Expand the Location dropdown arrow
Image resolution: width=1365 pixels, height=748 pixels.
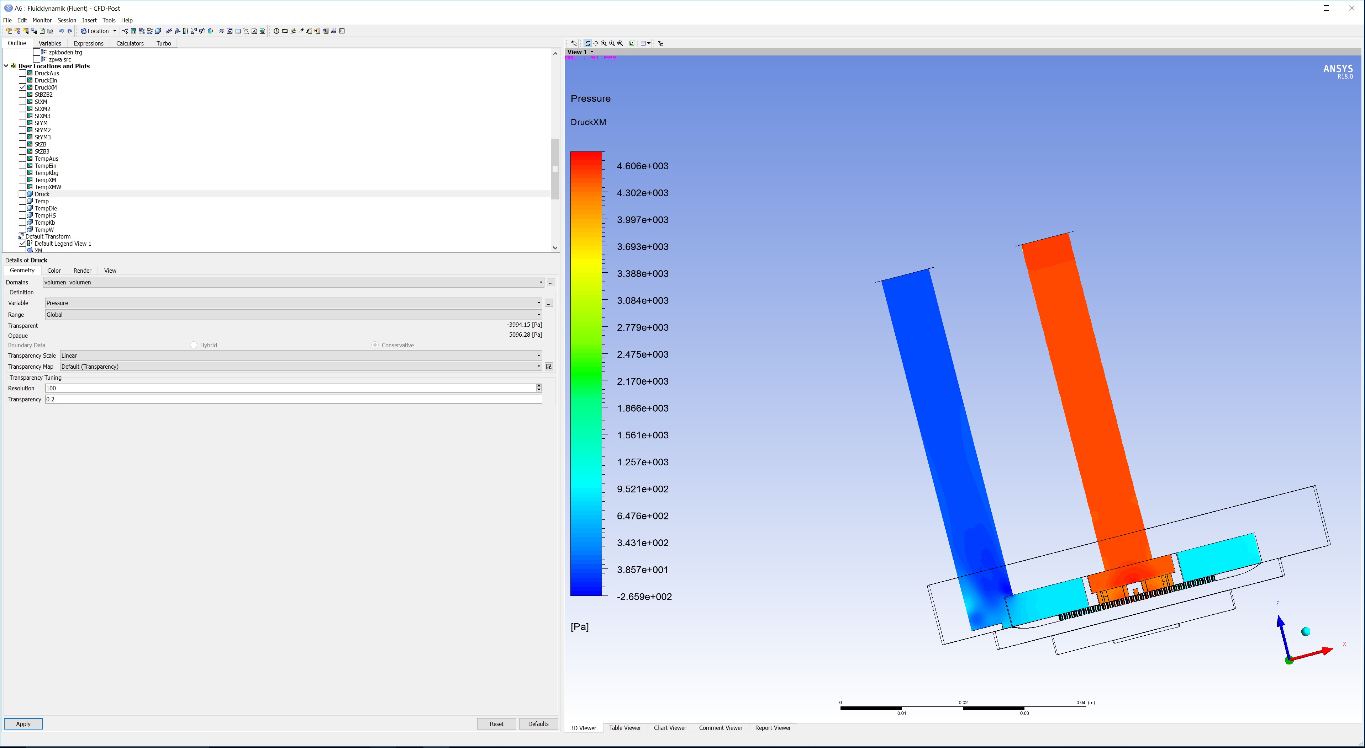[x=115, y=31]
